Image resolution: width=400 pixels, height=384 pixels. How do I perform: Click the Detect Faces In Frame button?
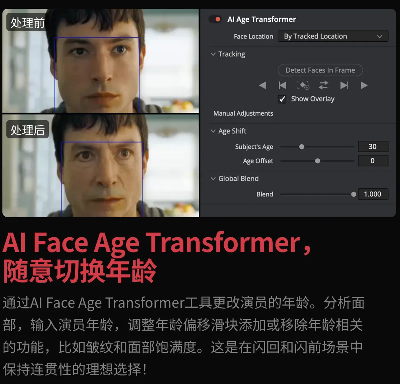(x=320, y=70)
